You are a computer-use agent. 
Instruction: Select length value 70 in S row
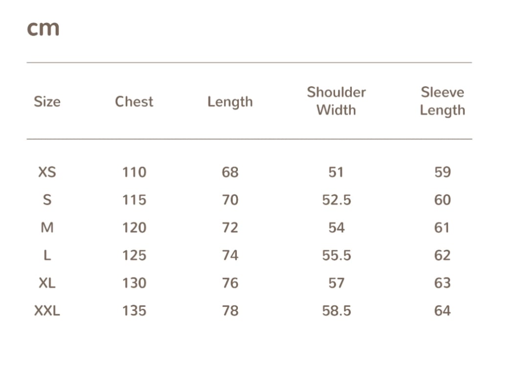pos(230,200)
